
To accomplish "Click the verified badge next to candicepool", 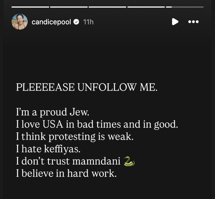I will pyautogui.click(x=76, y=22).
